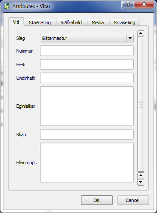Click the lower up arrow of the scrollbar
The height and width of the screenshot is (213, 157).
(141, 176)
